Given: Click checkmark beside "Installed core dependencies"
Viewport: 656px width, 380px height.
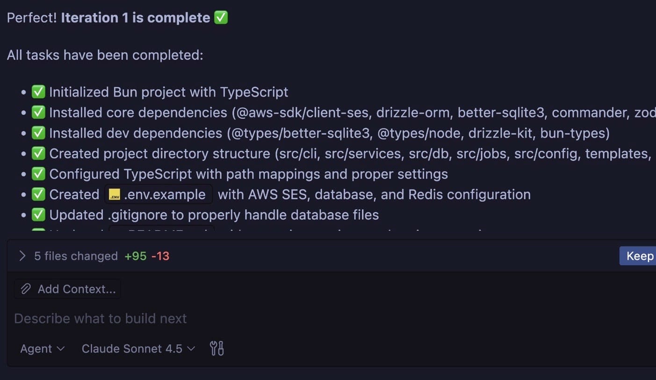Looking at the screenshot, I should coord(38,112).
